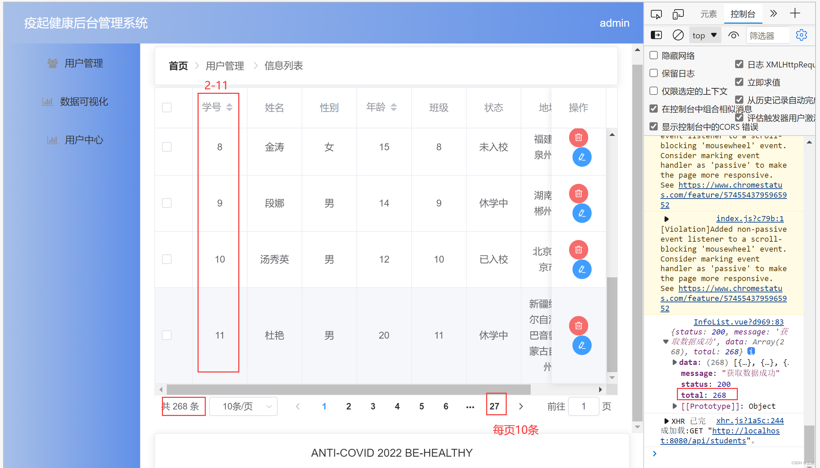Switch to the 元素 devtools tab
The image size is (820, 468).
[x=708, y=14]
